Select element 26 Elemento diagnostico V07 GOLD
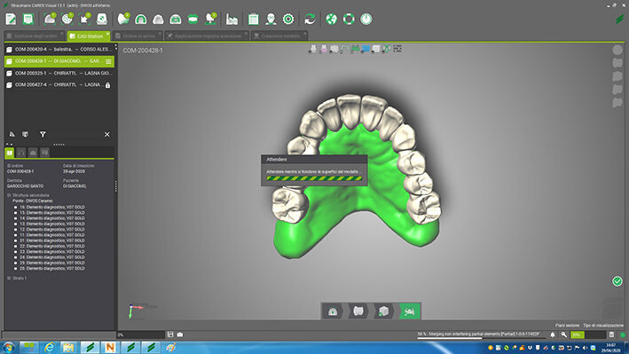The width and height of the screenshot is (629, 354). pos(52,268)
